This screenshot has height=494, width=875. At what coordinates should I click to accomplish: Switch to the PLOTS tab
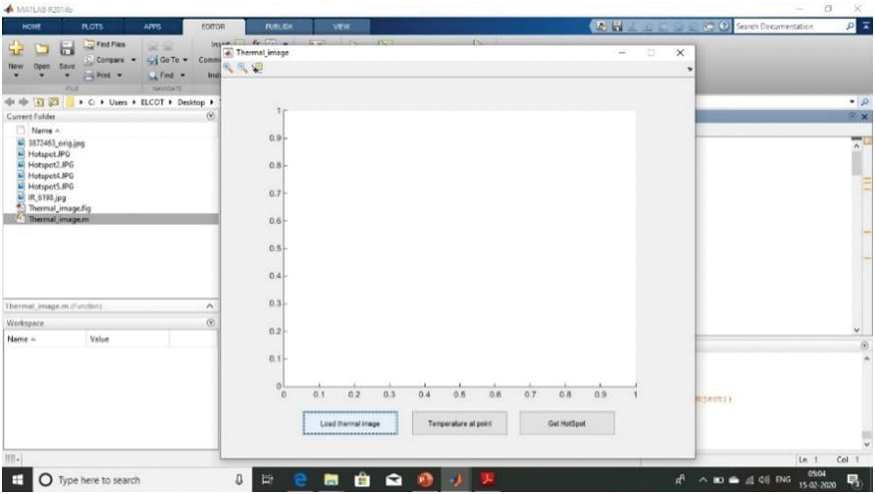pos(92,27)
